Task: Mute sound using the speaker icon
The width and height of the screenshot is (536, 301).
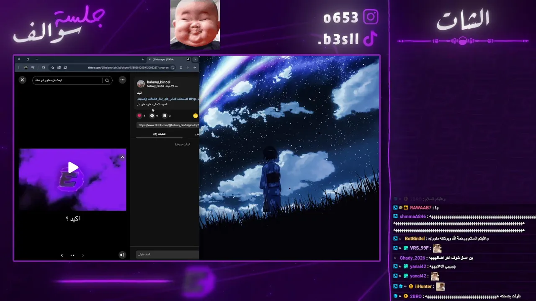Action: (122, 255)
